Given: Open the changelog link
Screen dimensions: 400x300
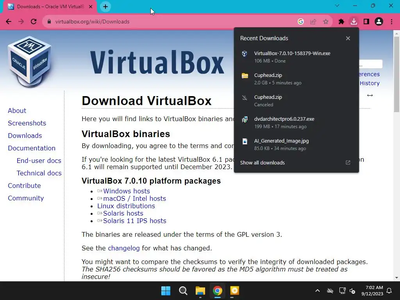Looking at the screenshot, I should click(124, 248).
